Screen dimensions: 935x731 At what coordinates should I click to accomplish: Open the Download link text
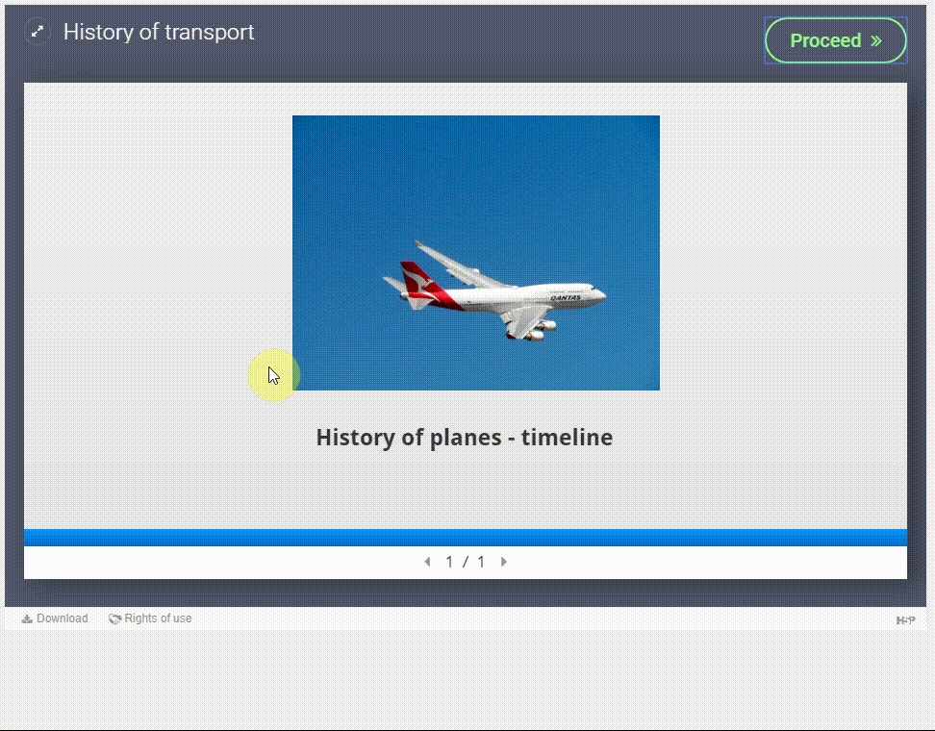[x=63, y=618]
